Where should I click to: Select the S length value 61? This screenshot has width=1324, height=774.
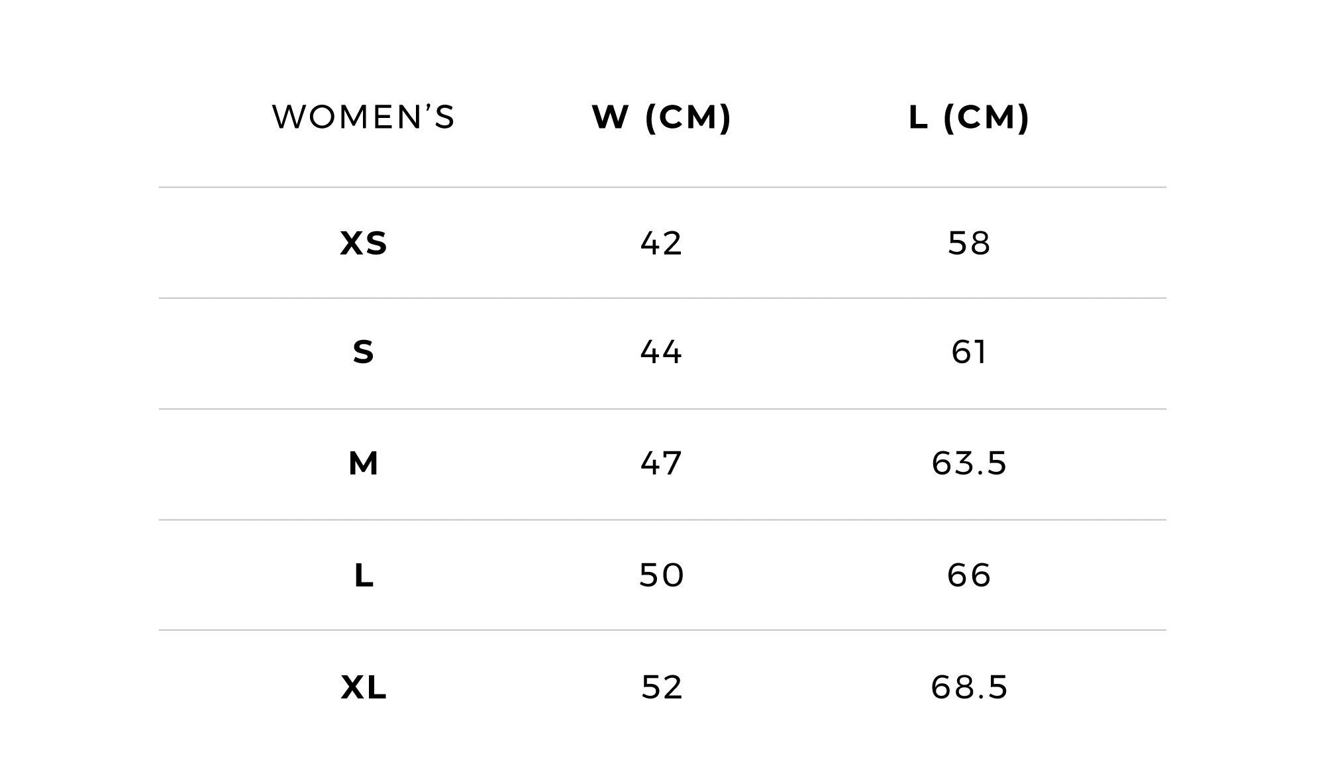(968, 352)
